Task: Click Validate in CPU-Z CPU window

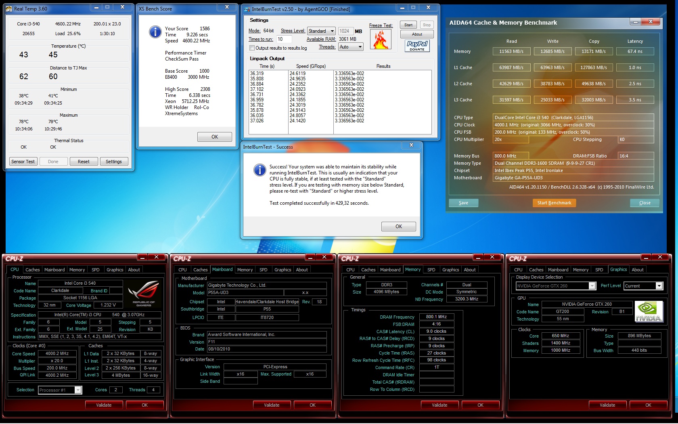Action: 104,405
